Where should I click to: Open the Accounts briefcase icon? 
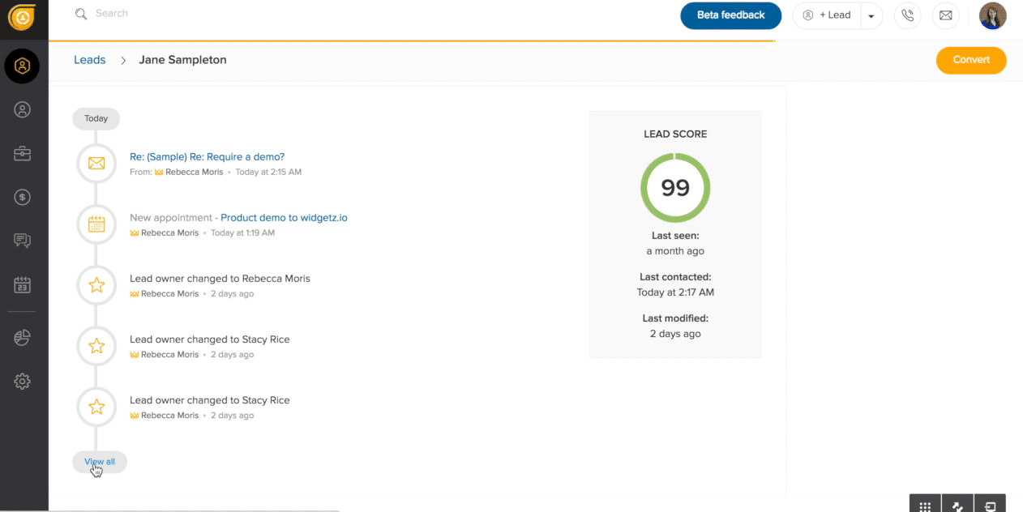[x=22, y=153]
